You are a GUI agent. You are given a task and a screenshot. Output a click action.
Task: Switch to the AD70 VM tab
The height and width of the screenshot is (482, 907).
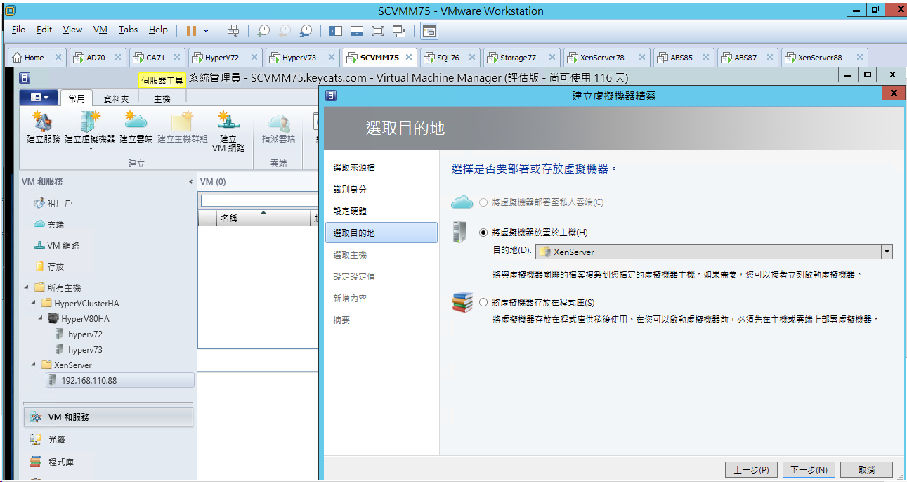(96, 58)
